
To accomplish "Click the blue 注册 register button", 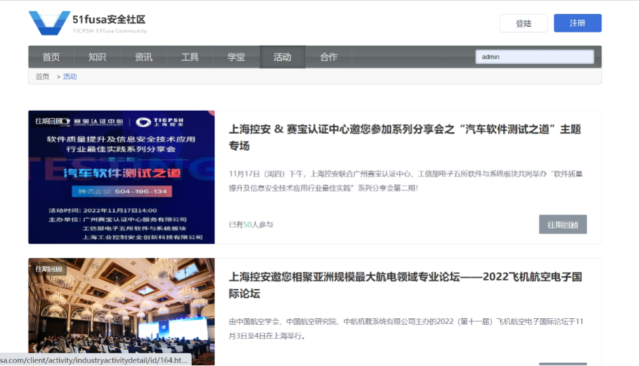I will click(578, 23).
